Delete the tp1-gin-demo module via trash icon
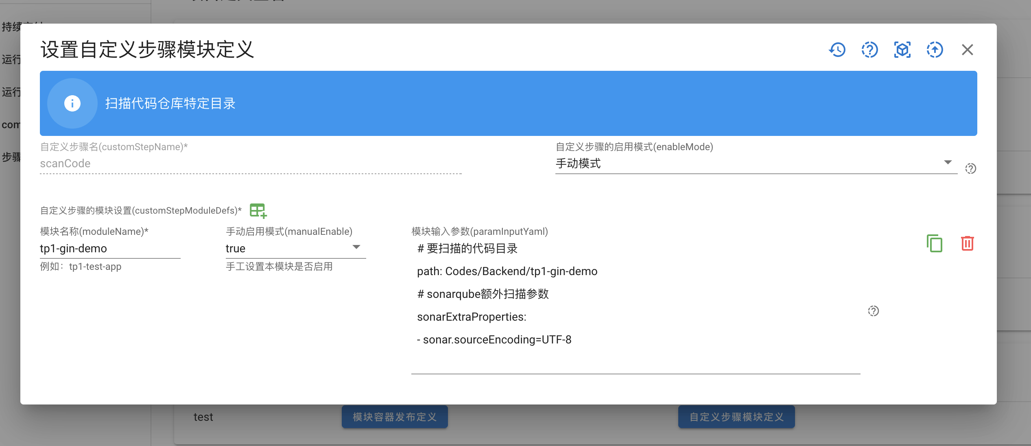The height and width of the screenshot is (446, 1031). pyautogui.click(x=967, y=243)
